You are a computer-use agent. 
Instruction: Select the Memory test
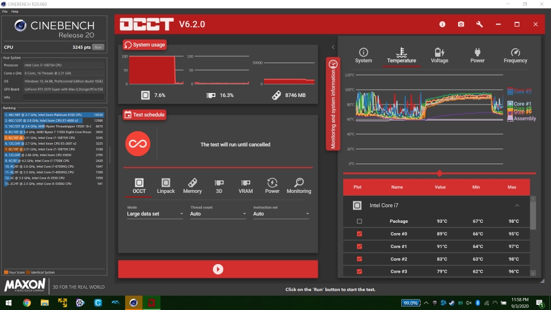pyautogui.click(x=192, y=186)
